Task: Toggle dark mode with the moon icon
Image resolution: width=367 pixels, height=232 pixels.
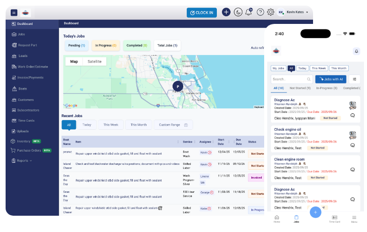Action: 238,12
